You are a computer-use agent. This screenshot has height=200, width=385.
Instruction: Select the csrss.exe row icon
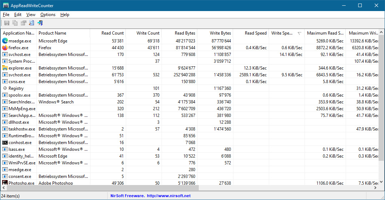pos(5,82)
